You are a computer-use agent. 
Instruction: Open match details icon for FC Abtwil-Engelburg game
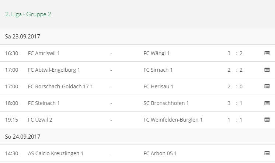pos(267,70)
